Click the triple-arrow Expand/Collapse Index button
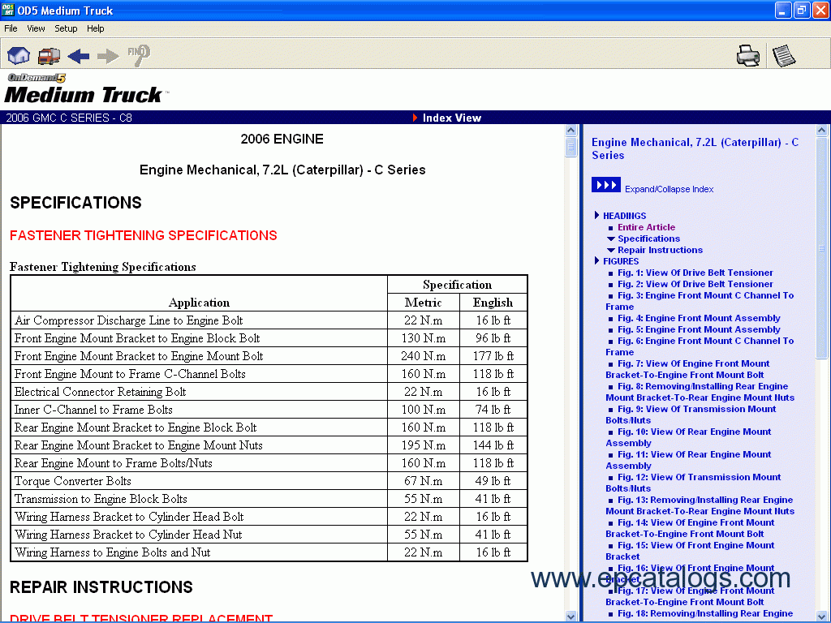 [605, 186]
